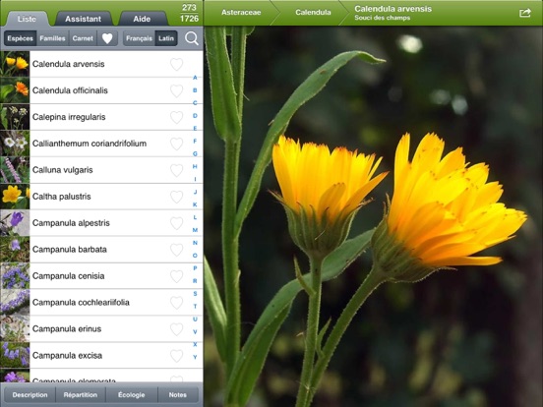Jump to letter V in index
Viewport: 543px width, 407px height.
tap(195, 331)
